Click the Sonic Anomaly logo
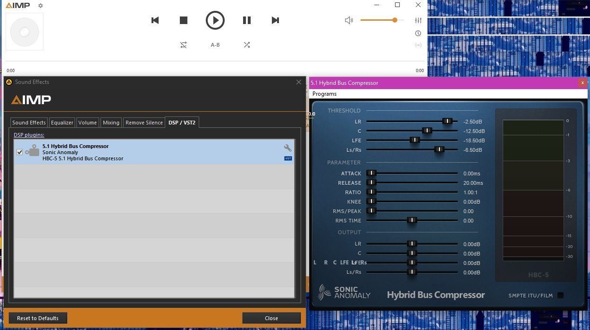Screen dimensions: 590x330 click(344, 292)
